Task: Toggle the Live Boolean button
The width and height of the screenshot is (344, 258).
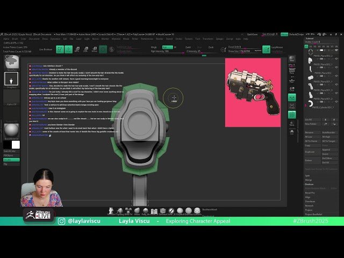Action: pyautogui.click(x=46, y=49)
